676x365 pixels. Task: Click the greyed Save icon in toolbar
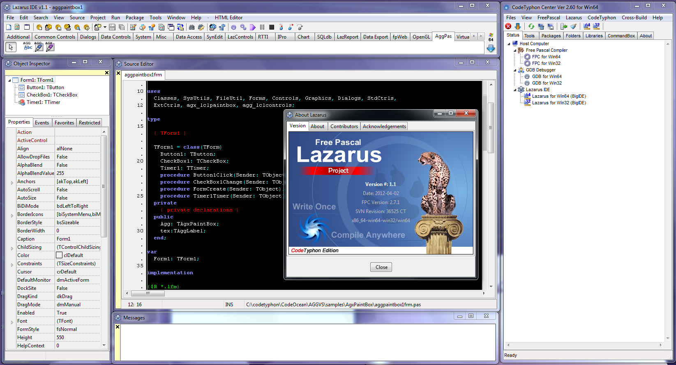pyautogui.click(x=112, y=27)
